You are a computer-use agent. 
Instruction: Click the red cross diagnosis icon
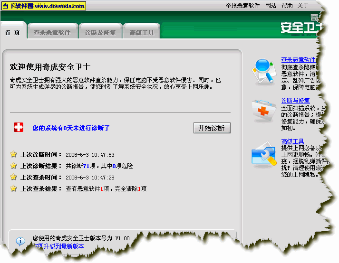click(19, 127)
